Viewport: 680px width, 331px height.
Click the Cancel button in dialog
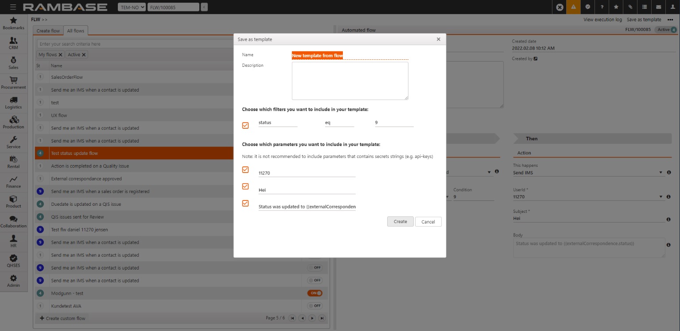click(428, 222)
